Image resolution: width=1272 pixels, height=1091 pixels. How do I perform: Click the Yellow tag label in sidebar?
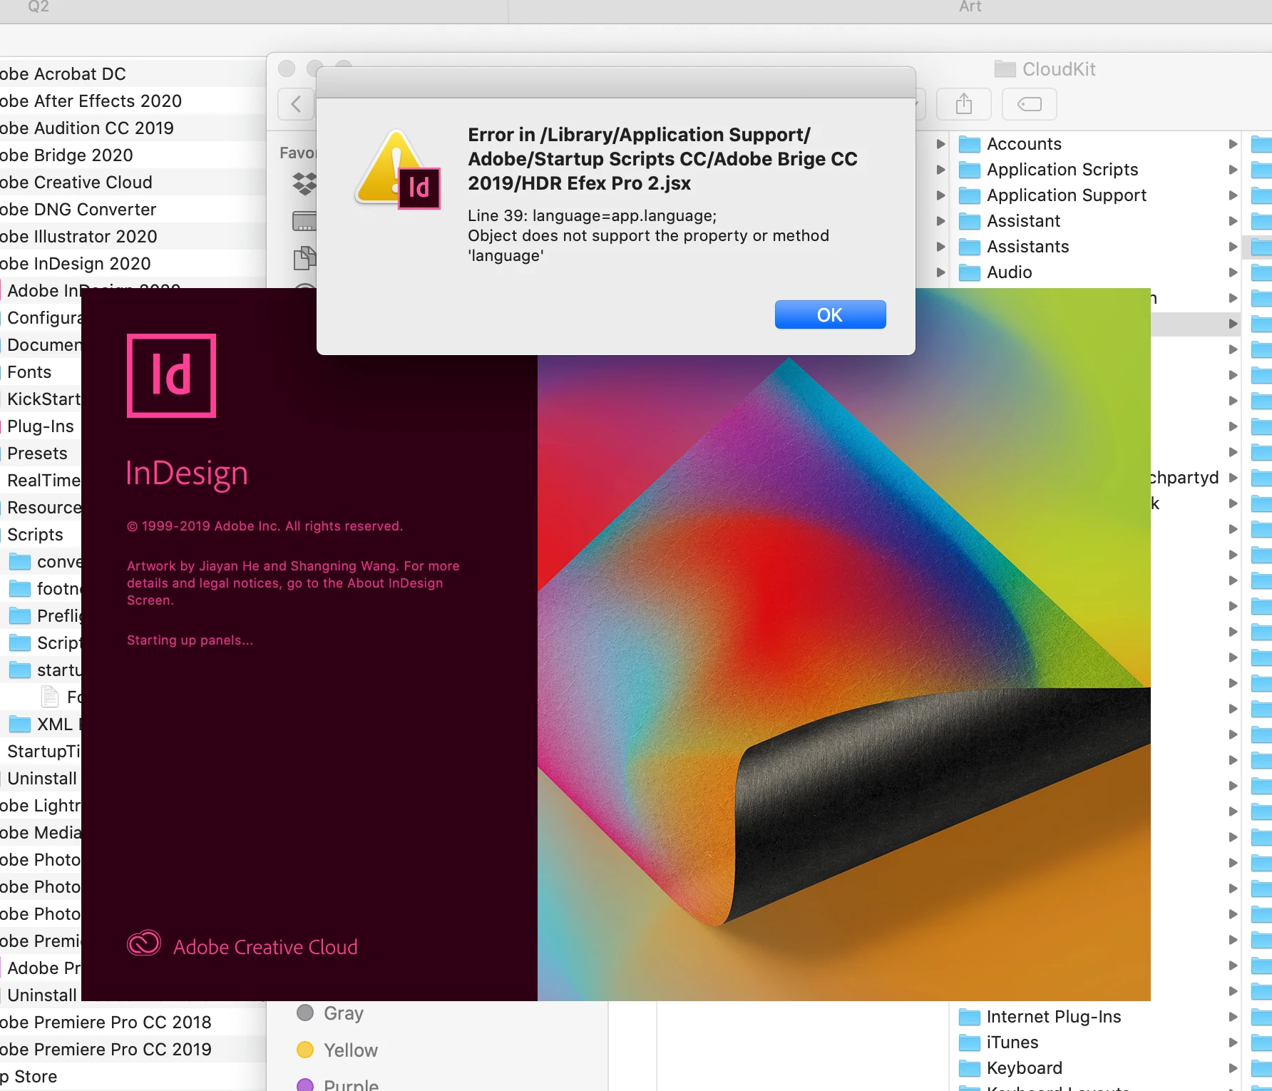click(x=351, y=1050)
